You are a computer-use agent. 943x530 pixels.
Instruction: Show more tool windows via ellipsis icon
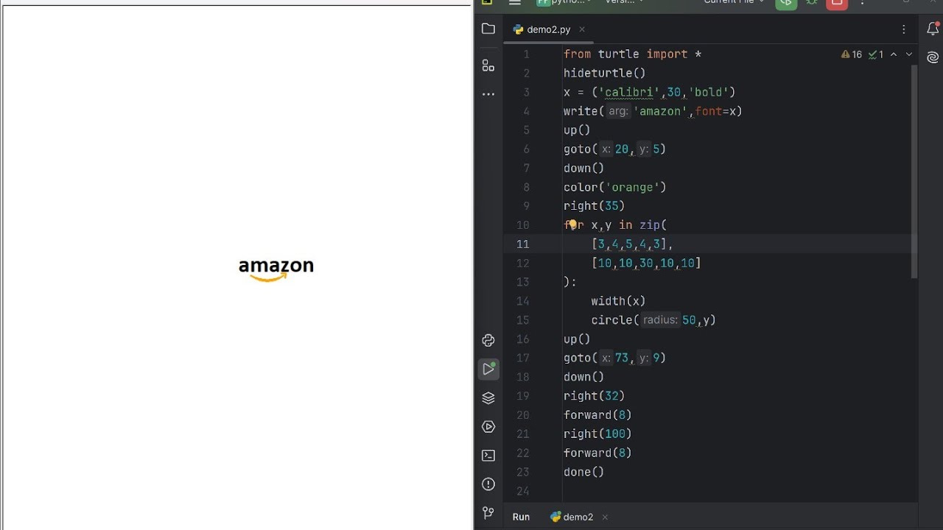point(488,94)
